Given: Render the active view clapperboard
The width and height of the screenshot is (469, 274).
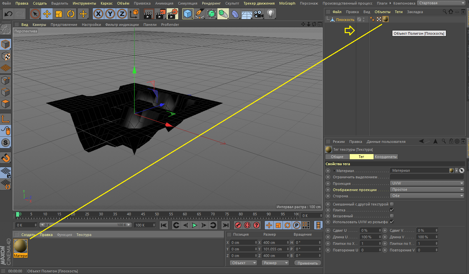Looking at the screenshot, I should coord(149,14).
